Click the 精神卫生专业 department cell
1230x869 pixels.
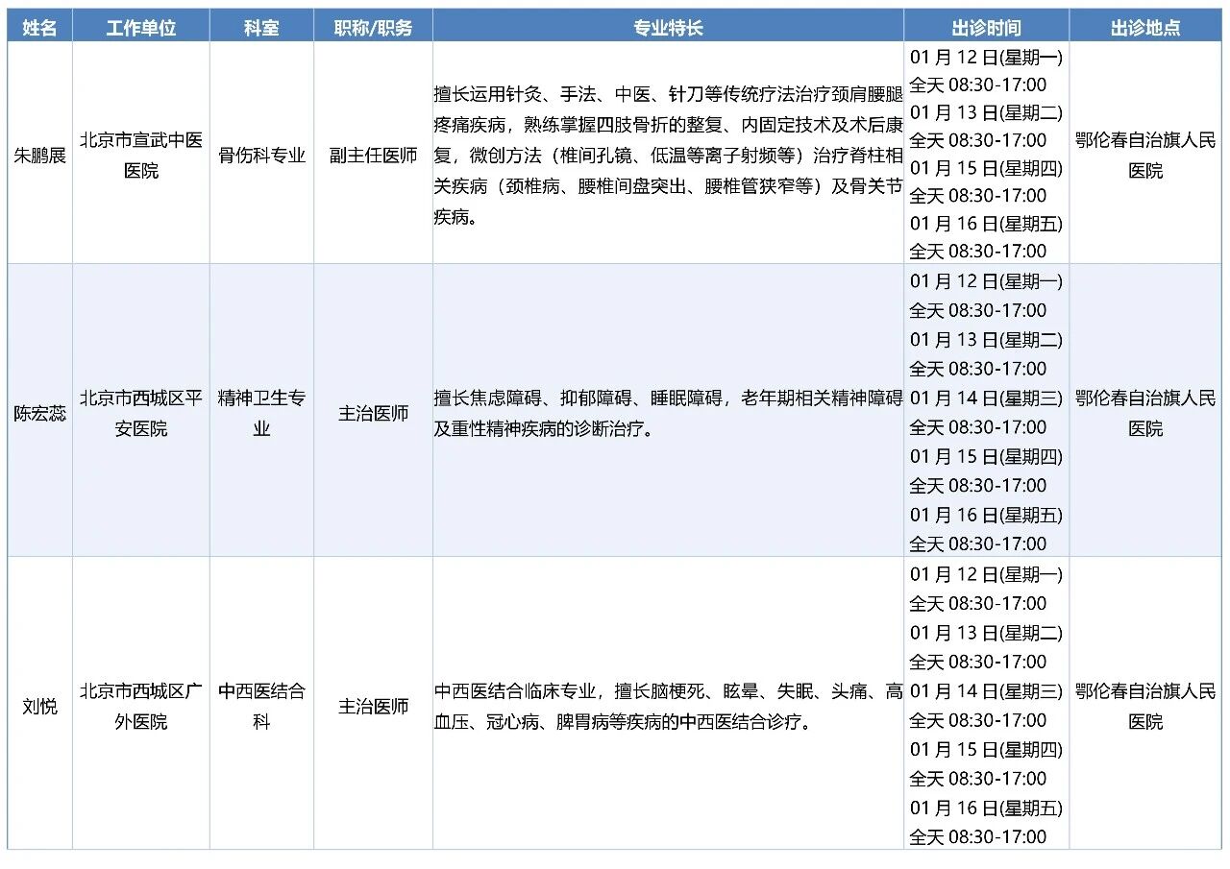261,414
